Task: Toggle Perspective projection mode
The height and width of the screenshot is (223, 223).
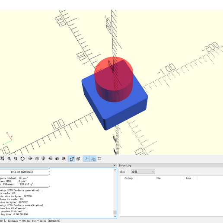Action: [72, 159]
